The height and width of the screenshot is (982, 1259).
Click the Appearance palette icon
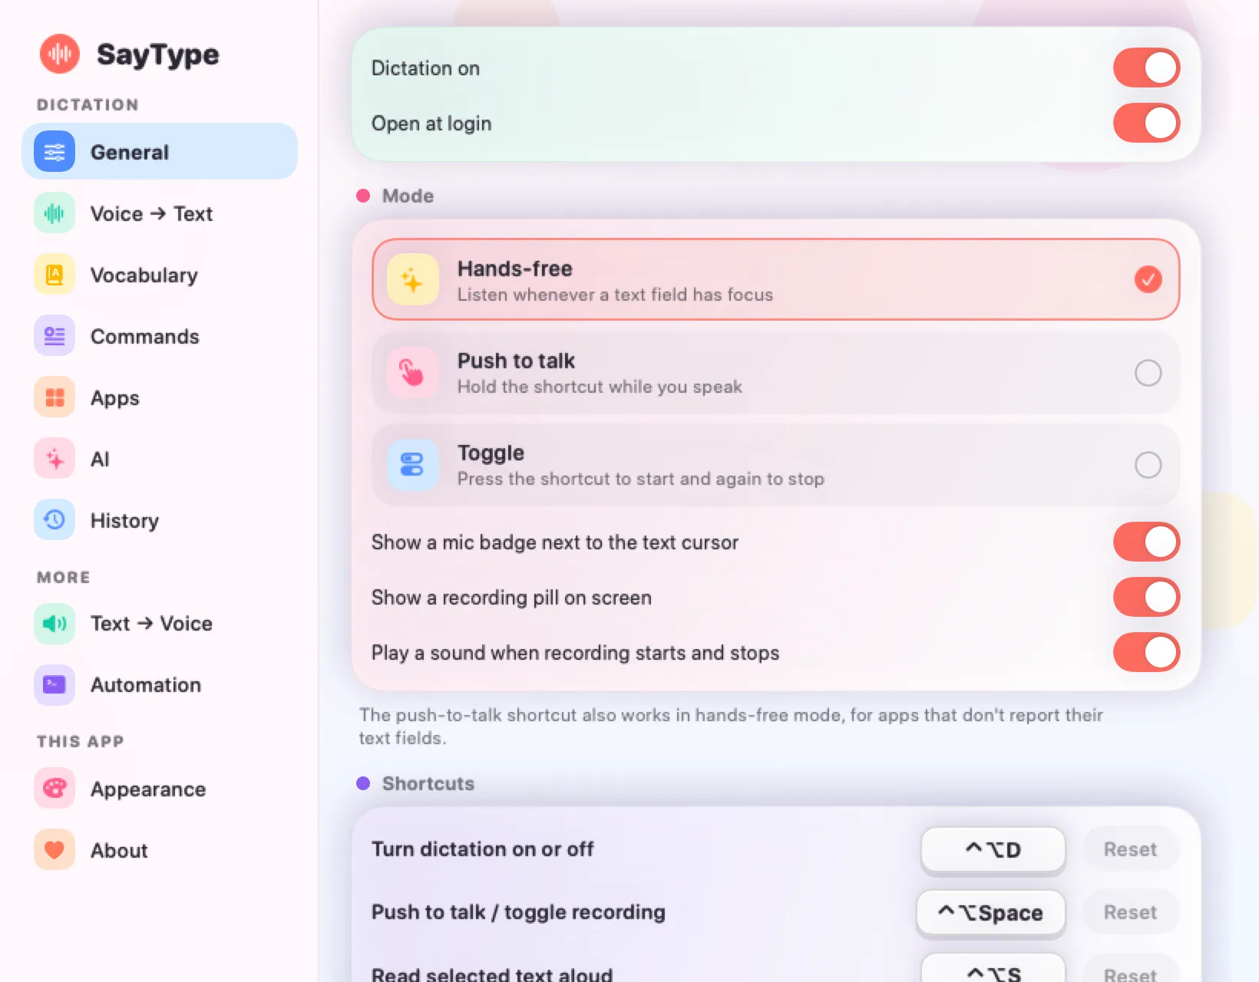(x=55, y=789)
